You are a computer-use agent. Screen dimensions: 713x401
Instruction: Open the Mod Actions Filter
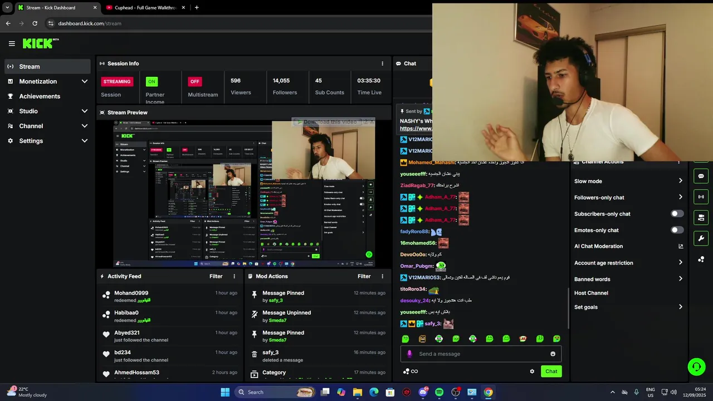coord(364,276)
